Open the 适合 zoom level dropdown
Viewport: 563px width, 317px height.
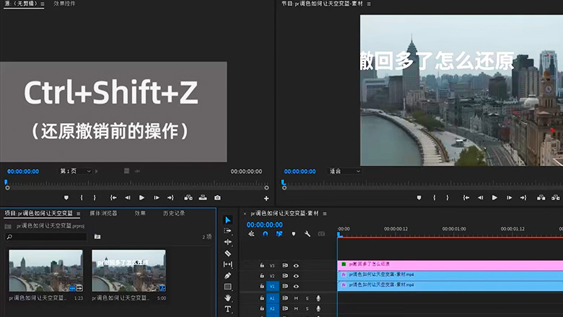pos(345,171)
